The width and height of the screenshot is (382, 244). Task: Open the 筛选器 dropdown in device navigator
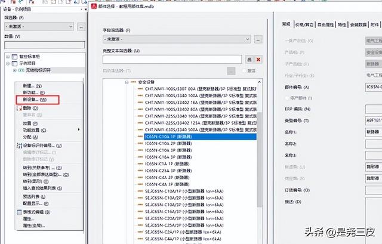tap(39, 26)
